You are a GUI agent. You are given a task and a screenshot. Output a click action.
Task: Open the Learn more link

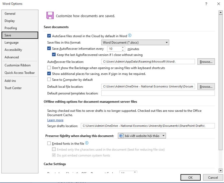(x=55, y=120)
